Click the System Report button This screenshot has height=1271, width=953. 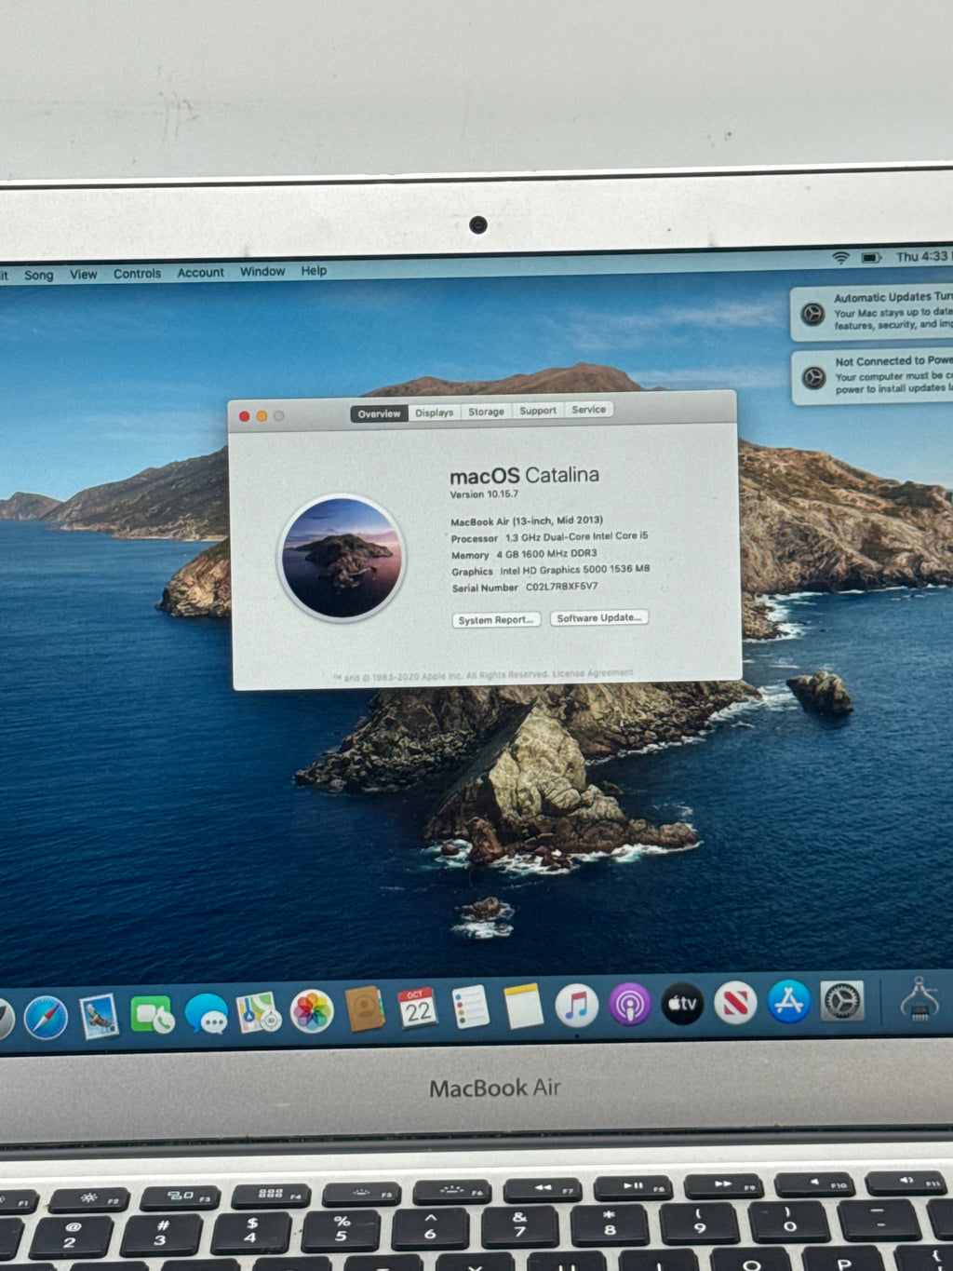[x=496, y=620]
